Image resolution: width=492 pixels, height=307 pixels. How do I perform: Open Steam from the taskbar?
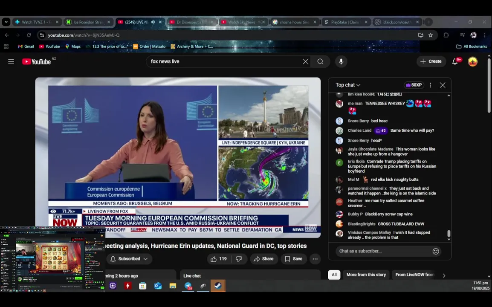(218, 286)
